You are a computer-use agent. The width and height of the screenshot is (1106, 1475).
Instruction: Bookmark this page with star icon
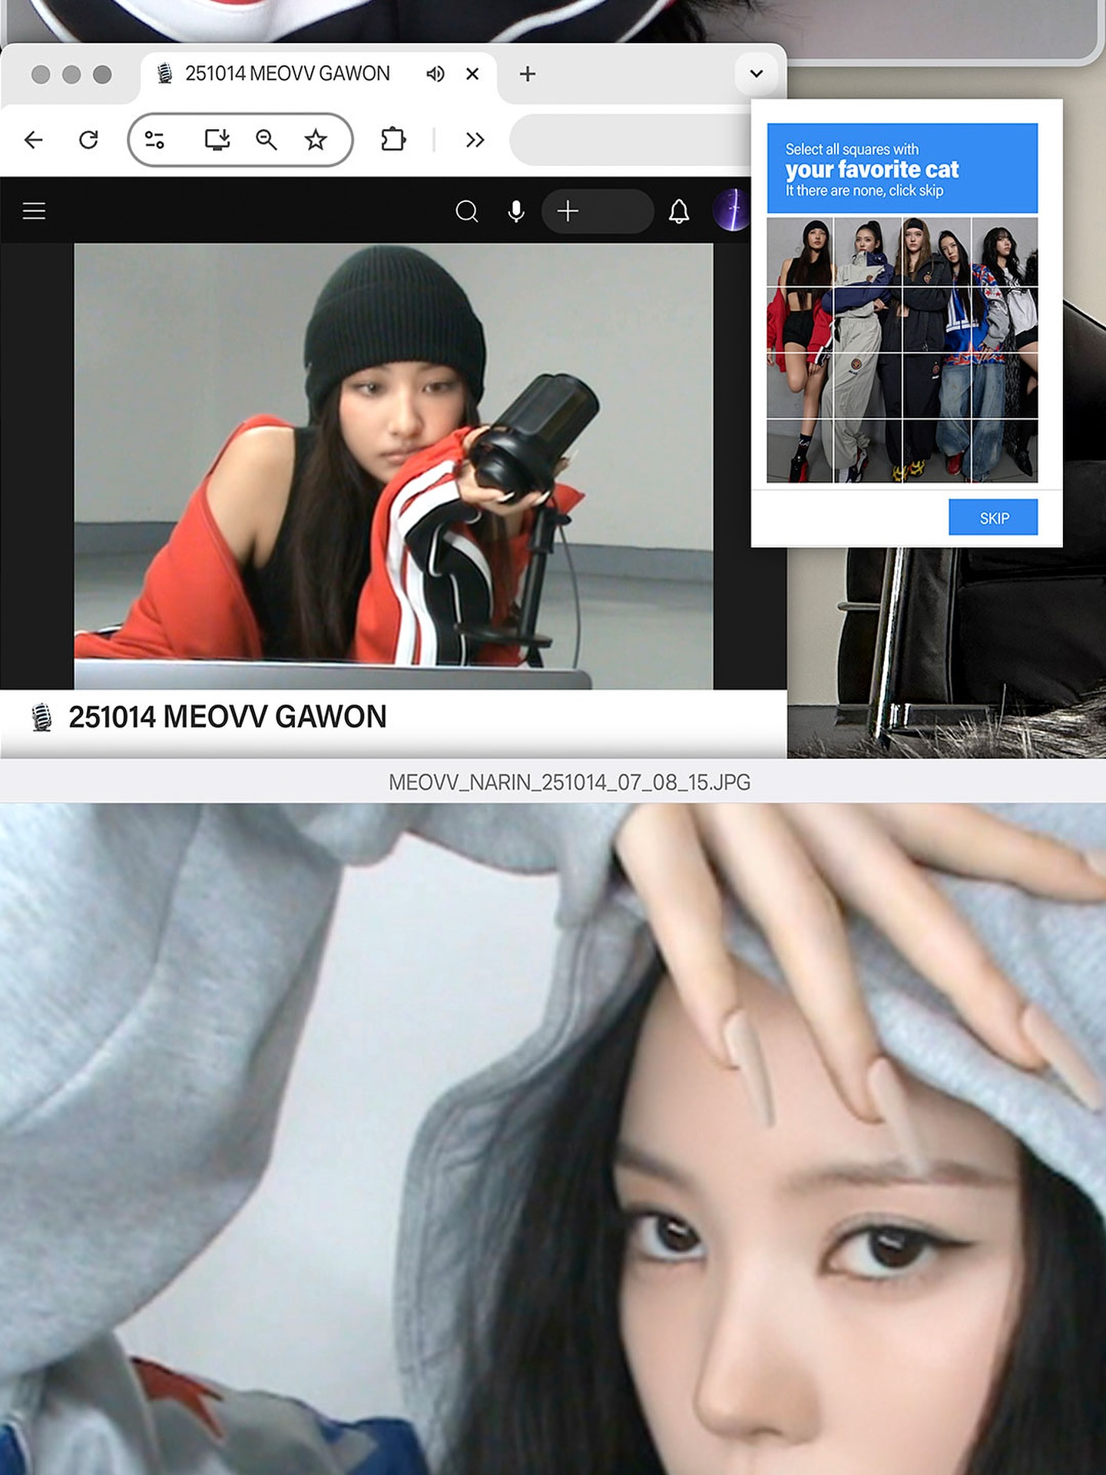point(316,140)
